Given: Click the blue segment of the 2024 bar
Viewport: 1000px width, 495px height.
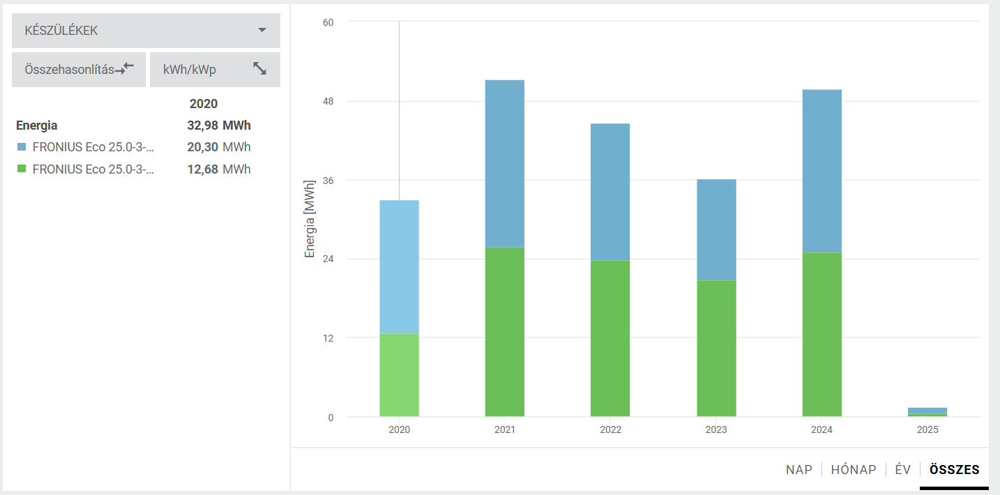Looking at the screenshot, I should click(821, 171).
